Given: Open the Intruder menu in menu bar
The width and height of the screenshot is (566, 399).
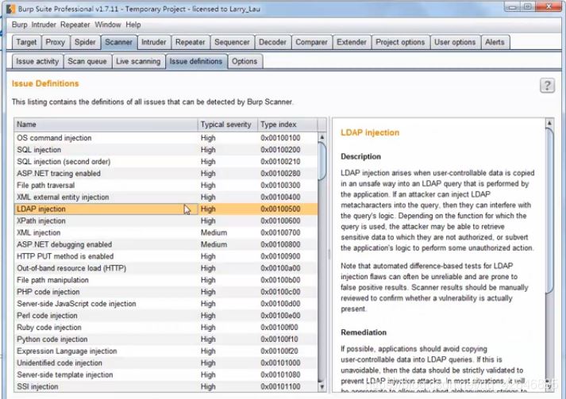Looking at the screenshot, I should pyautogui.click(x=44, y=25).
